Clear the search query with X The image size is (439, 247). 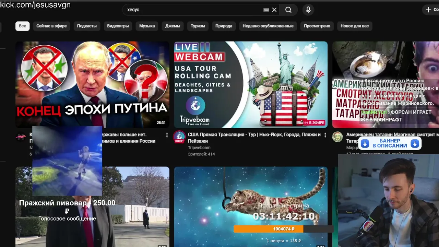pyautogui.click(x=274, y=10)
